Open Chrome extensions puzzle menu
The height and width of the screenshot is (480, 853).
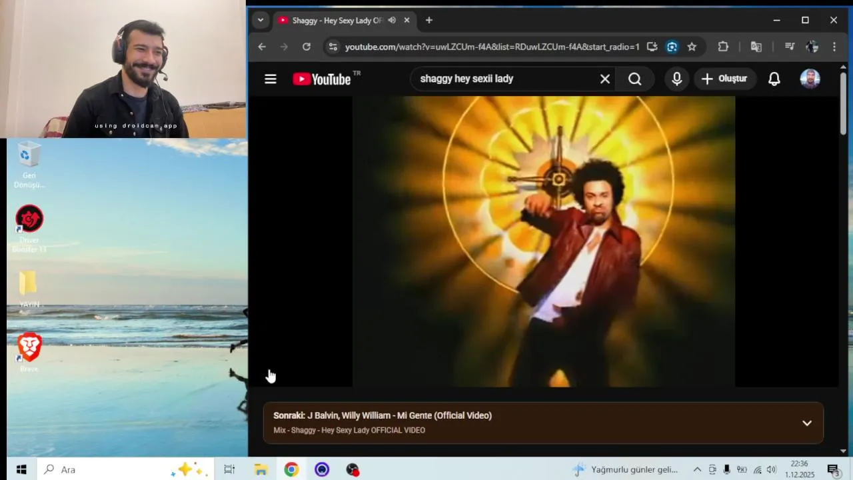coord(723,47)
